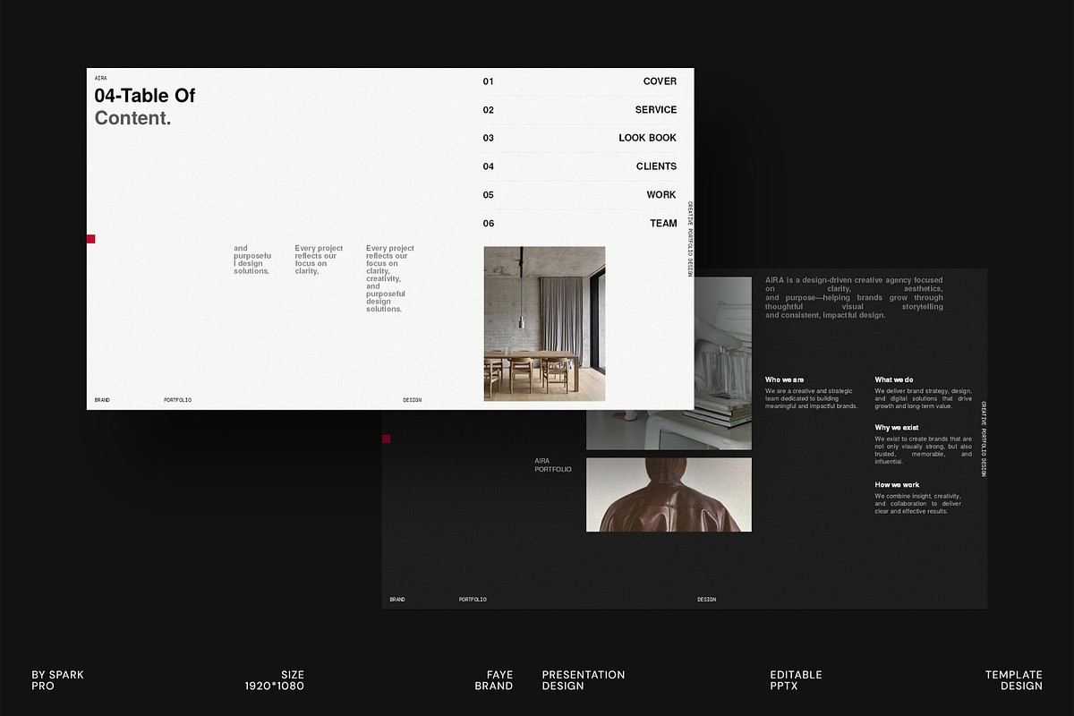Click vertical "CREATIVE PORTFOLIO DESIGN" on dark slide

[x=984, y=439]
